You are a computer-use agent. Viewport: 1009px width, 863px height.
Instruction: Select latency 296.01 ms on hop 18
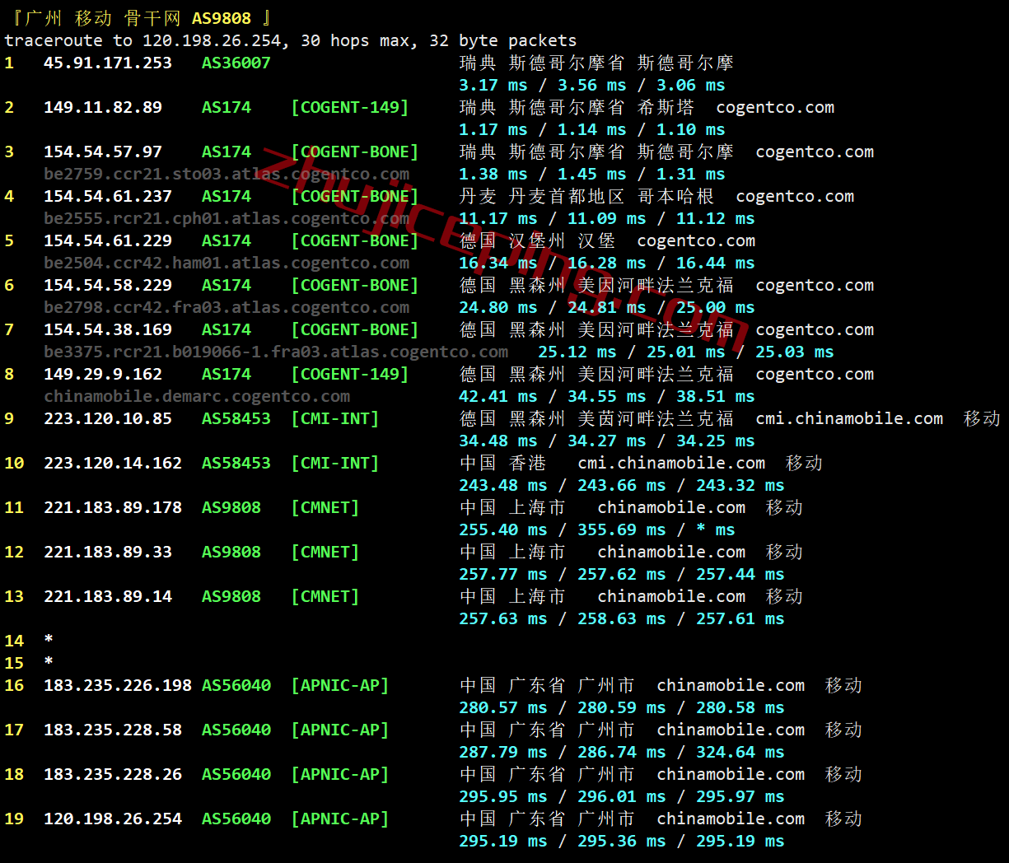click(622, 796)
